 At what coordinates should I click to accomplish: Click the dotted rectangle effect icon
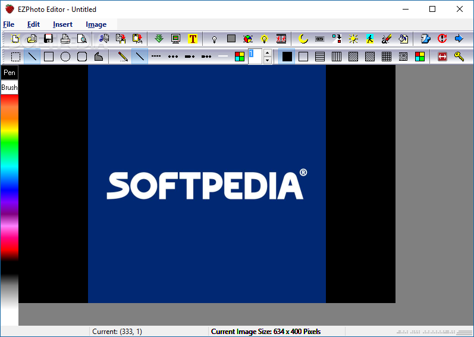click(x=319, y=39)
